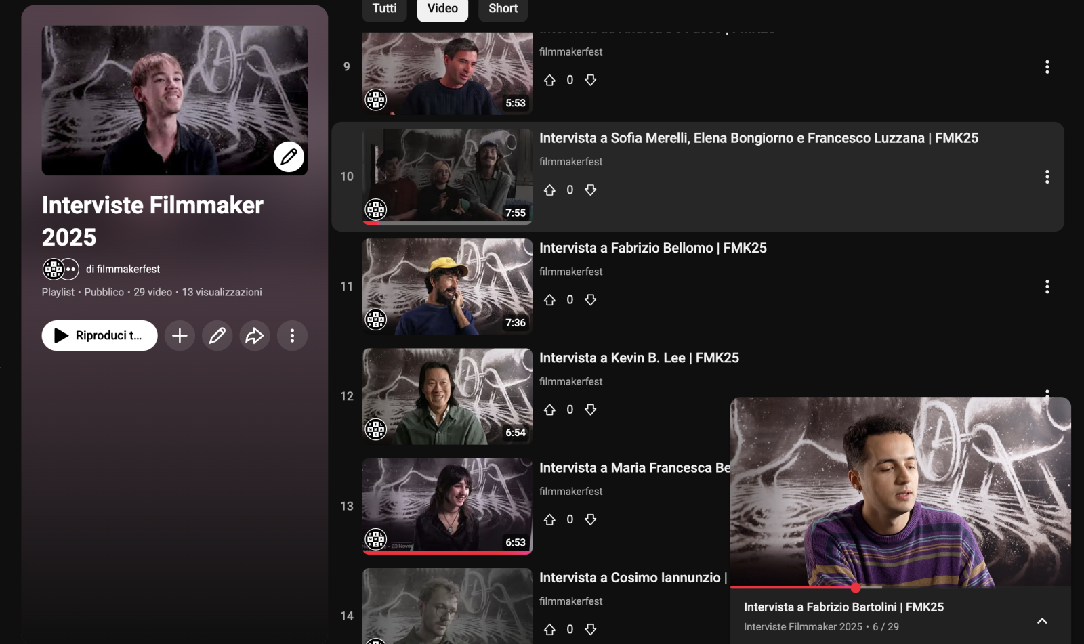The image size is (1084, 644).
Task: Open the playlist description edit pencil icon
Action: pos(217,335)
